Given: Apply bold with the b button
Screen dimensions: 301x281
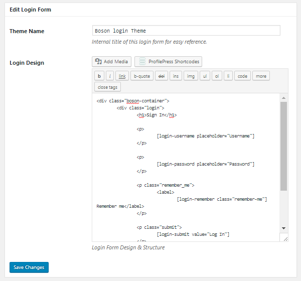Looking at the screenshot, I should [x=99, y=76].
